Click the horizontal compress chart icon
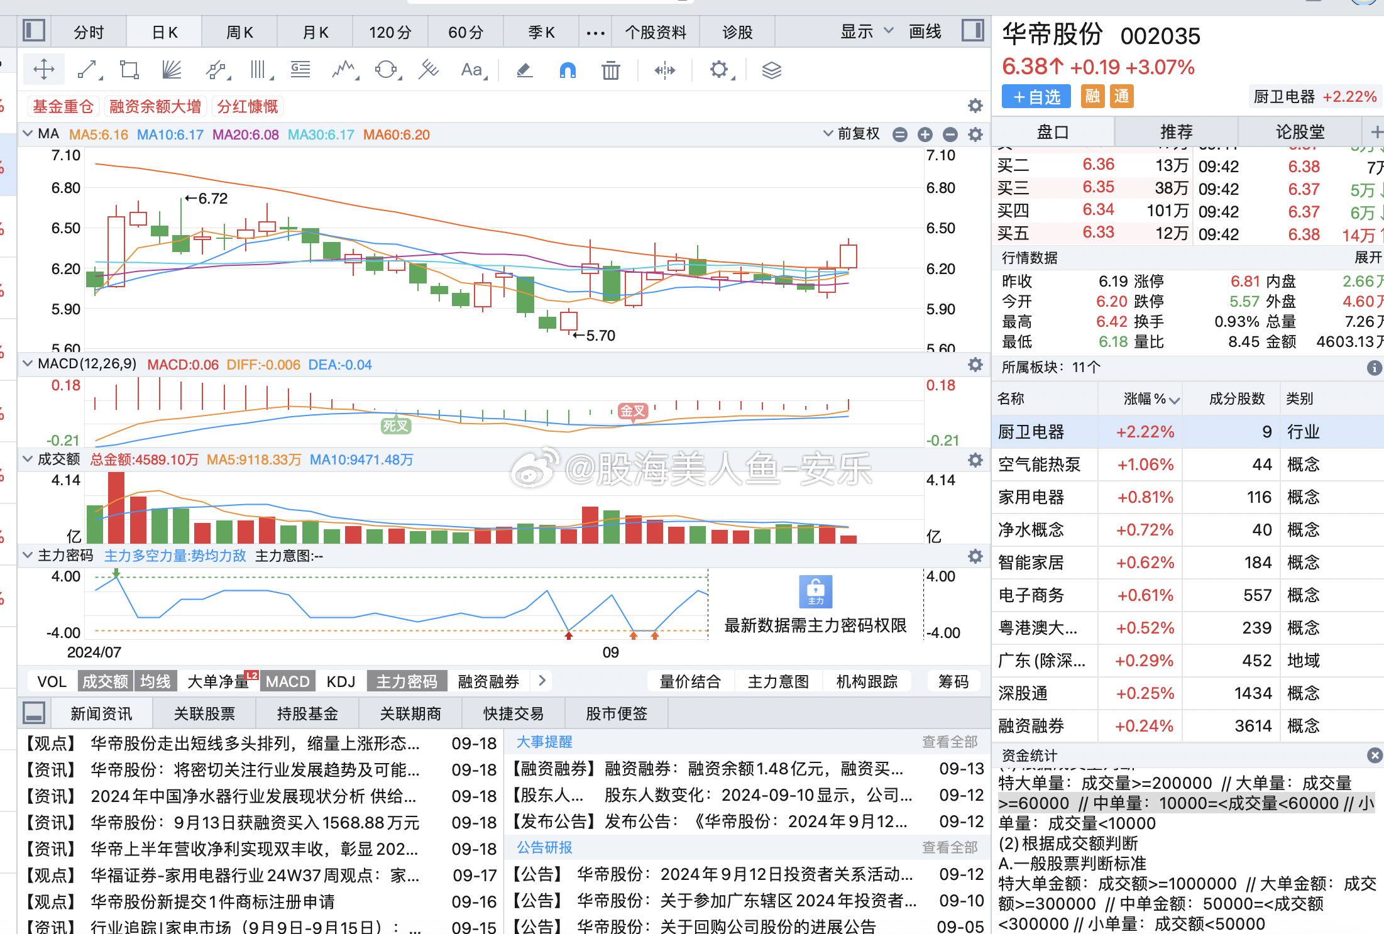This screenshot has height=934, width=1384. tap(665, 70)
